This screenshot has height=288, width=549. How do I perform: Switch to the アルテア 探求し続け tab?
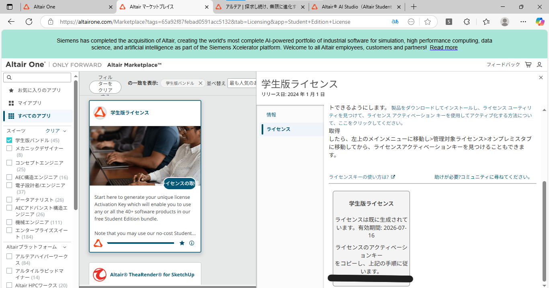tap(260, 7)
